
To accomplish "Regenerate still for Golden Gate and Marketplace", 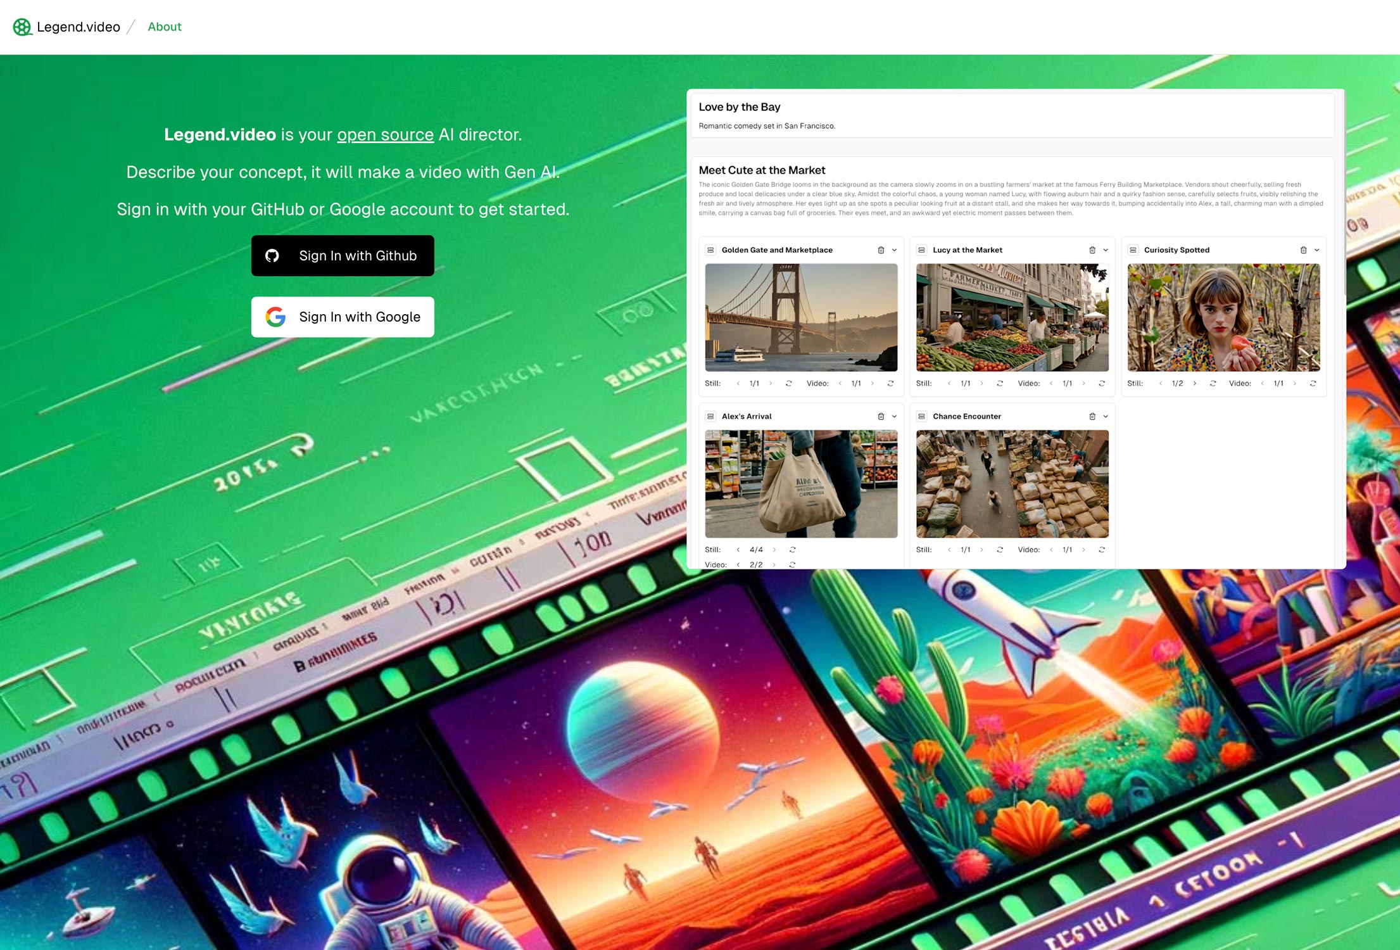I will point(788,383).
